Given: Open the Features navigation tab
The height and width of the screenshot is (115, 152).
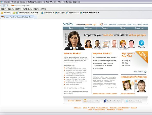Looking at the screenshot, I should (105, 28).
